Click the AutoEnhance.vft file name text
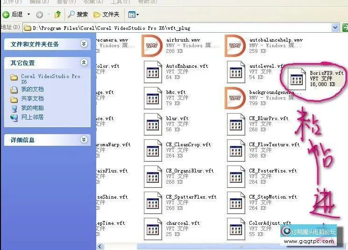This screenshot has height=250, width=348. pyautogui.click(x=187, y=66)
